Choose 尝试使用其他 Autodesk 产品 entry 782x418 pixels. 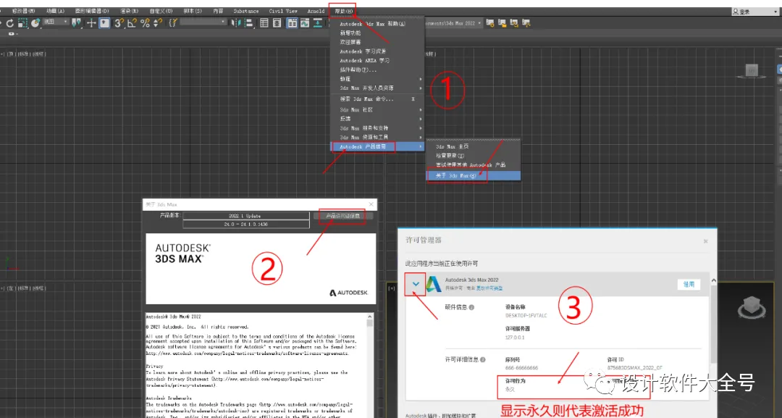click(x=474, y=164)
